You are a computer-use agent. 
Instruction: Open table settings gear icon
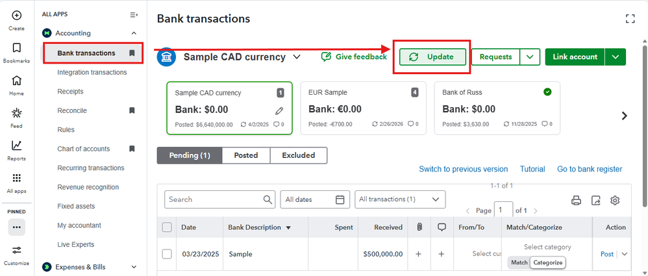(615, 201)
